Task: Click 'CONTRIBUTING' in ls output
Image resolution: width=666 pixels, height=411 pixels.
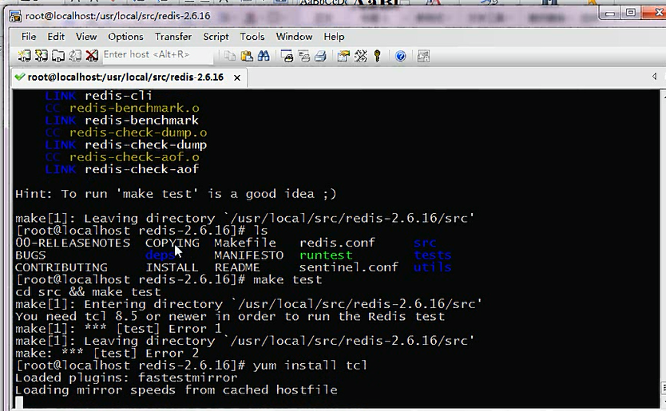Action: [61, 267]
